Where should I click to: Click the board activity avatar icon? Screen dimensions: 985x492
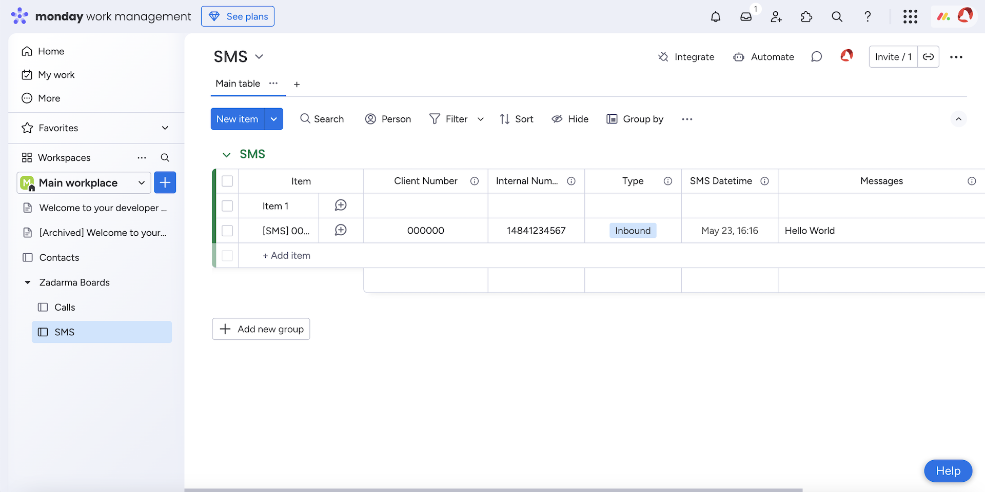coord(846,55)
